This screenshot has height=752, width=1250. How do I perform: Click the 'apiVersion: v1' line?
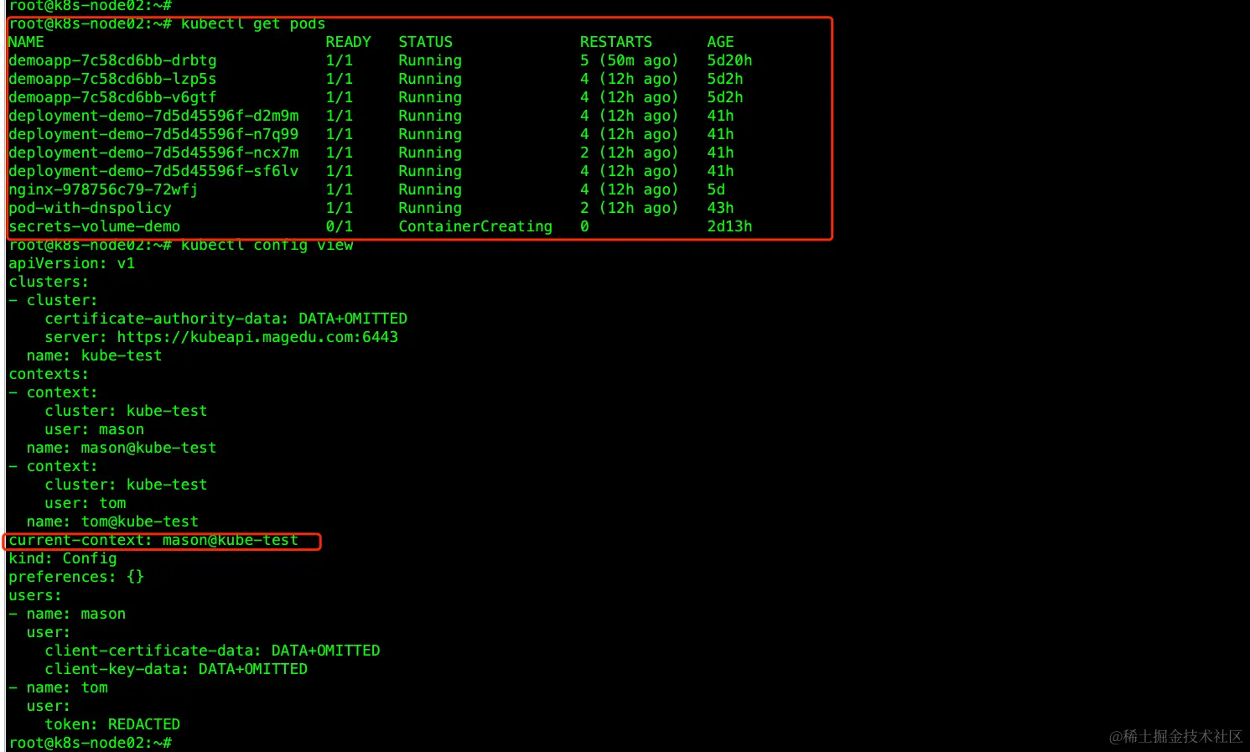(x=71, y=263)
